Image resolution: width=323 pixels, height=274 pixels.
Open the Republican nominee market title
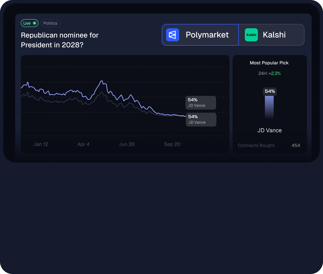[x=60, y=40]
